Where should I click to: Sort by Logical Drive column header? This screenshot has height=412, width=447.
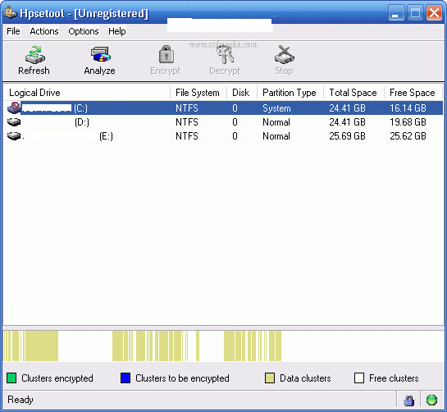click(x=87, y=93)
